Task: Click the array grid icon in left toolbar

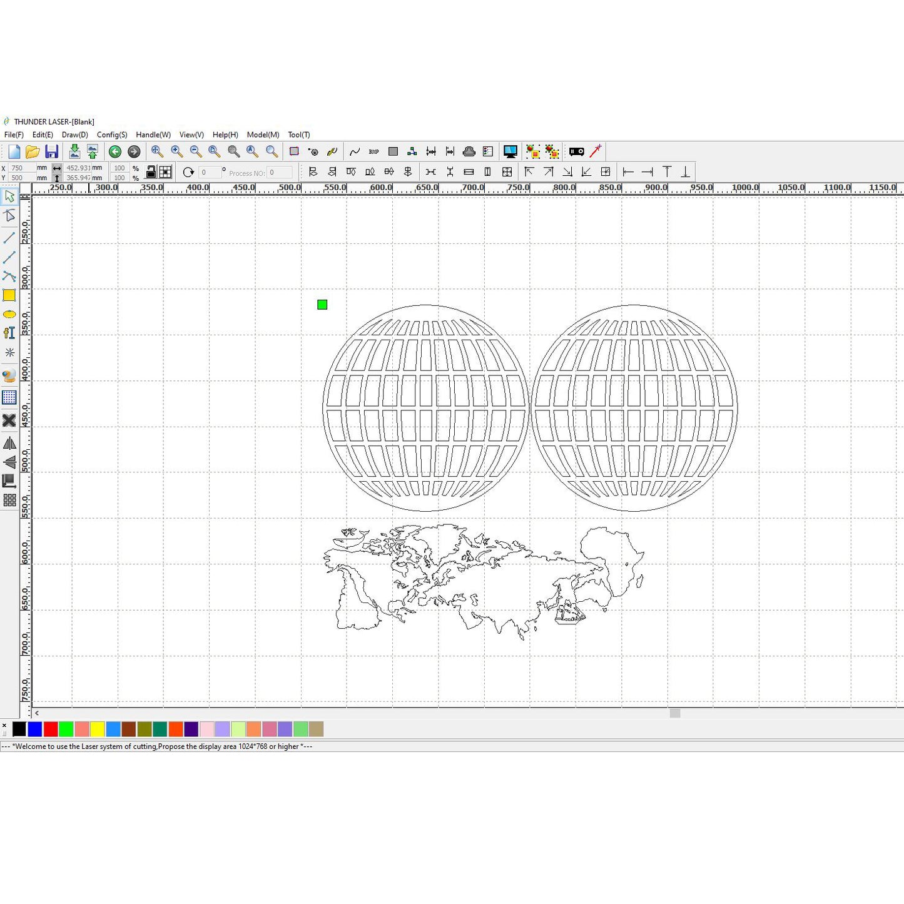Action: coord(9,500)
